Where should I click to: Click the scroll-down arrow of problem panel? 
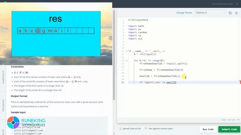114,133
